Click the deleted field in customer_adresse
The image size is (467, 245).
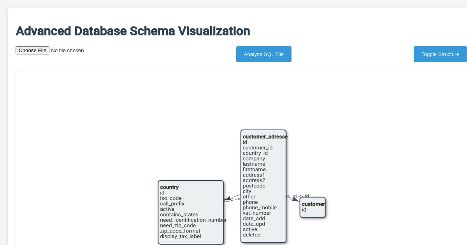point(251,235)
